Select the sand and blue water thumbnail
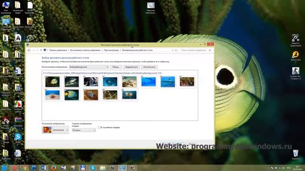The image size is (305, 171). (x=52, y=95)
